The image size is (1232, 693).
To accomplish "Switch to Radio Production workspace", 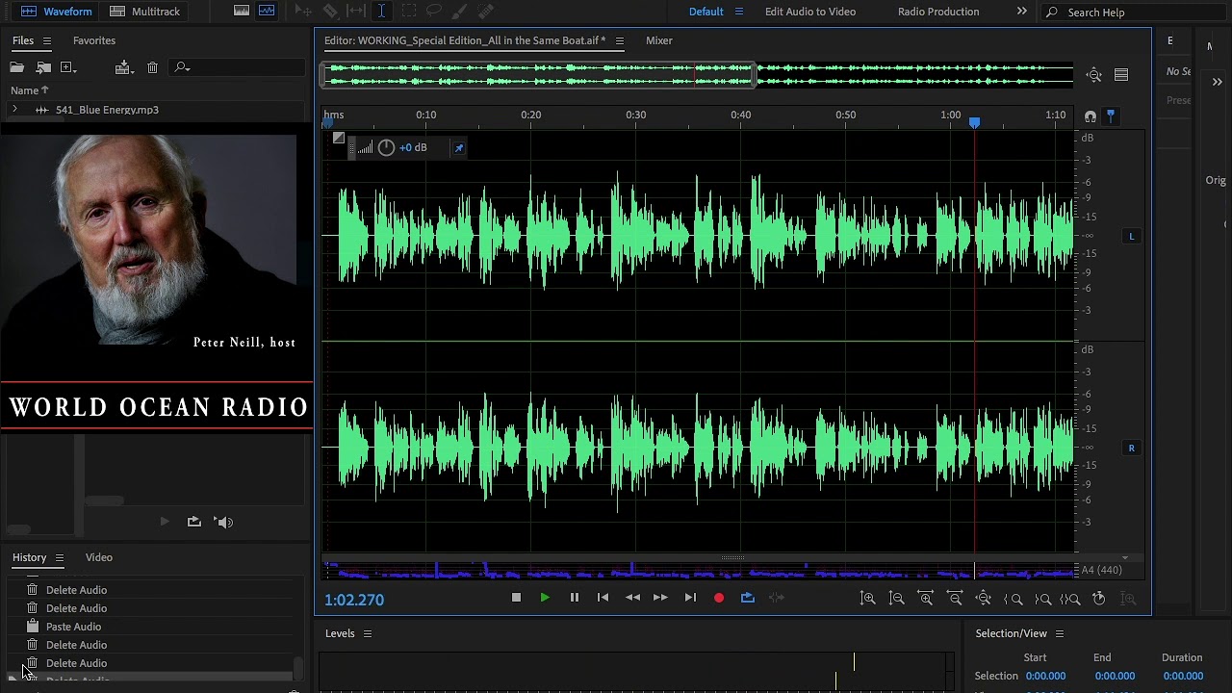I will pyautogui.click(x=938, y=12).
